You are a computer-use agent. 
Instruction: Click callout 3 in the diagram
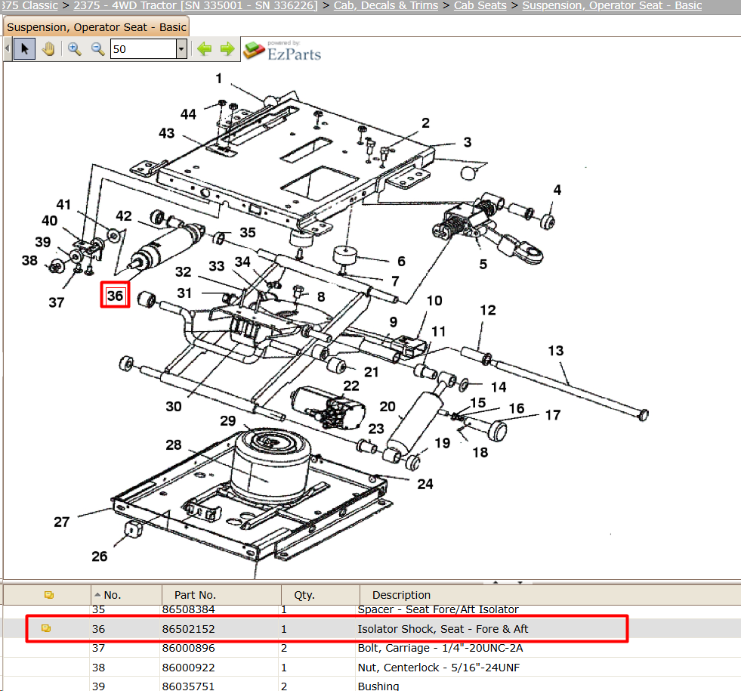[468, 142]
